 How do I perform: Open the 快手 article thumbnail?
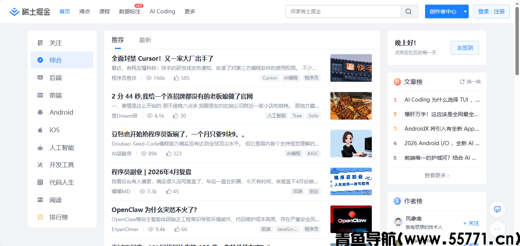(351, 68)
